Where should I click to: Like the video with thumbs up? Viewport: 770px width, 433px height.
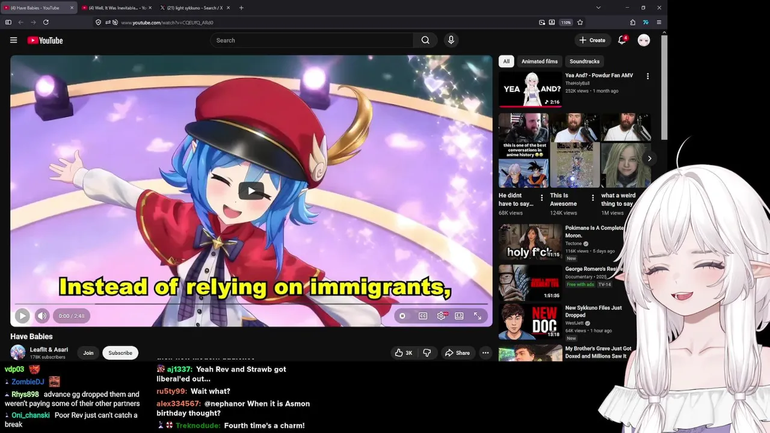[404, 353]
